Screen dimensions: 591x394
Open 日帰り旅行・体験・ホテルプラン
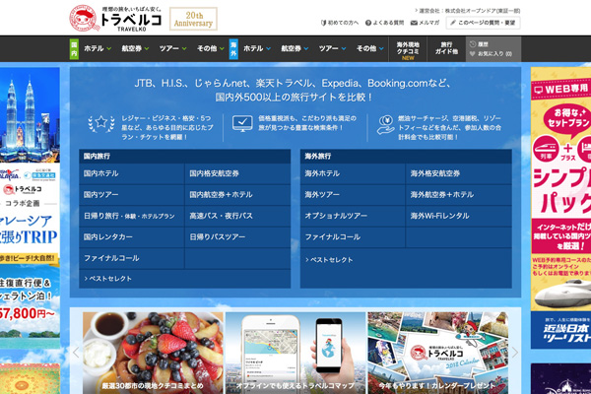tap(132, 216)
